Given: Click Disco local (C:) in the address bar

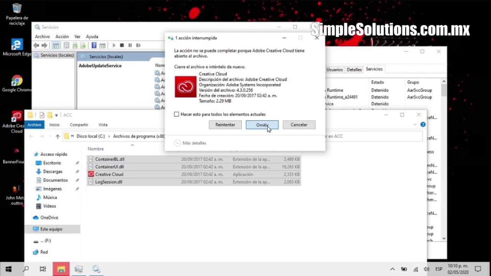Looking at the screenshot, I should pos(91,136).
